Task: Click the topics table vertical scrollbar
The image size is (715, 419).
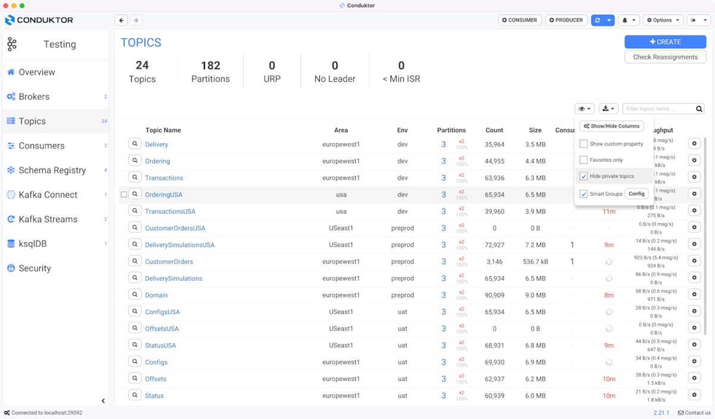Action: [706, 235]
